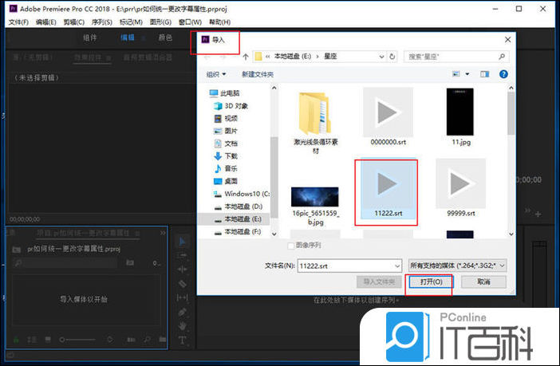Select the Type (T) tool
This screenshot has height=366, width=560.
coord(182,340)
